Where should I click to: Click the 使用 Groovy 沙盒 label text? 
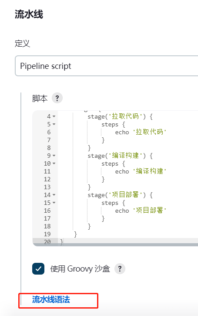(80, 269)
